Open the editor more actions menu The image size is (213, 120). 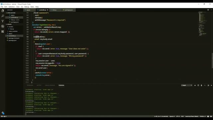click(x=211, y=10)
